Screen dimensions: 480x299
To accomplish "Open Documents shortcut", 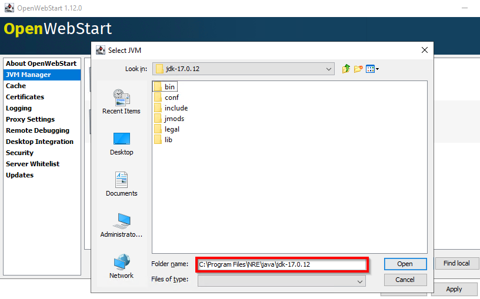I will pos(122,184).
